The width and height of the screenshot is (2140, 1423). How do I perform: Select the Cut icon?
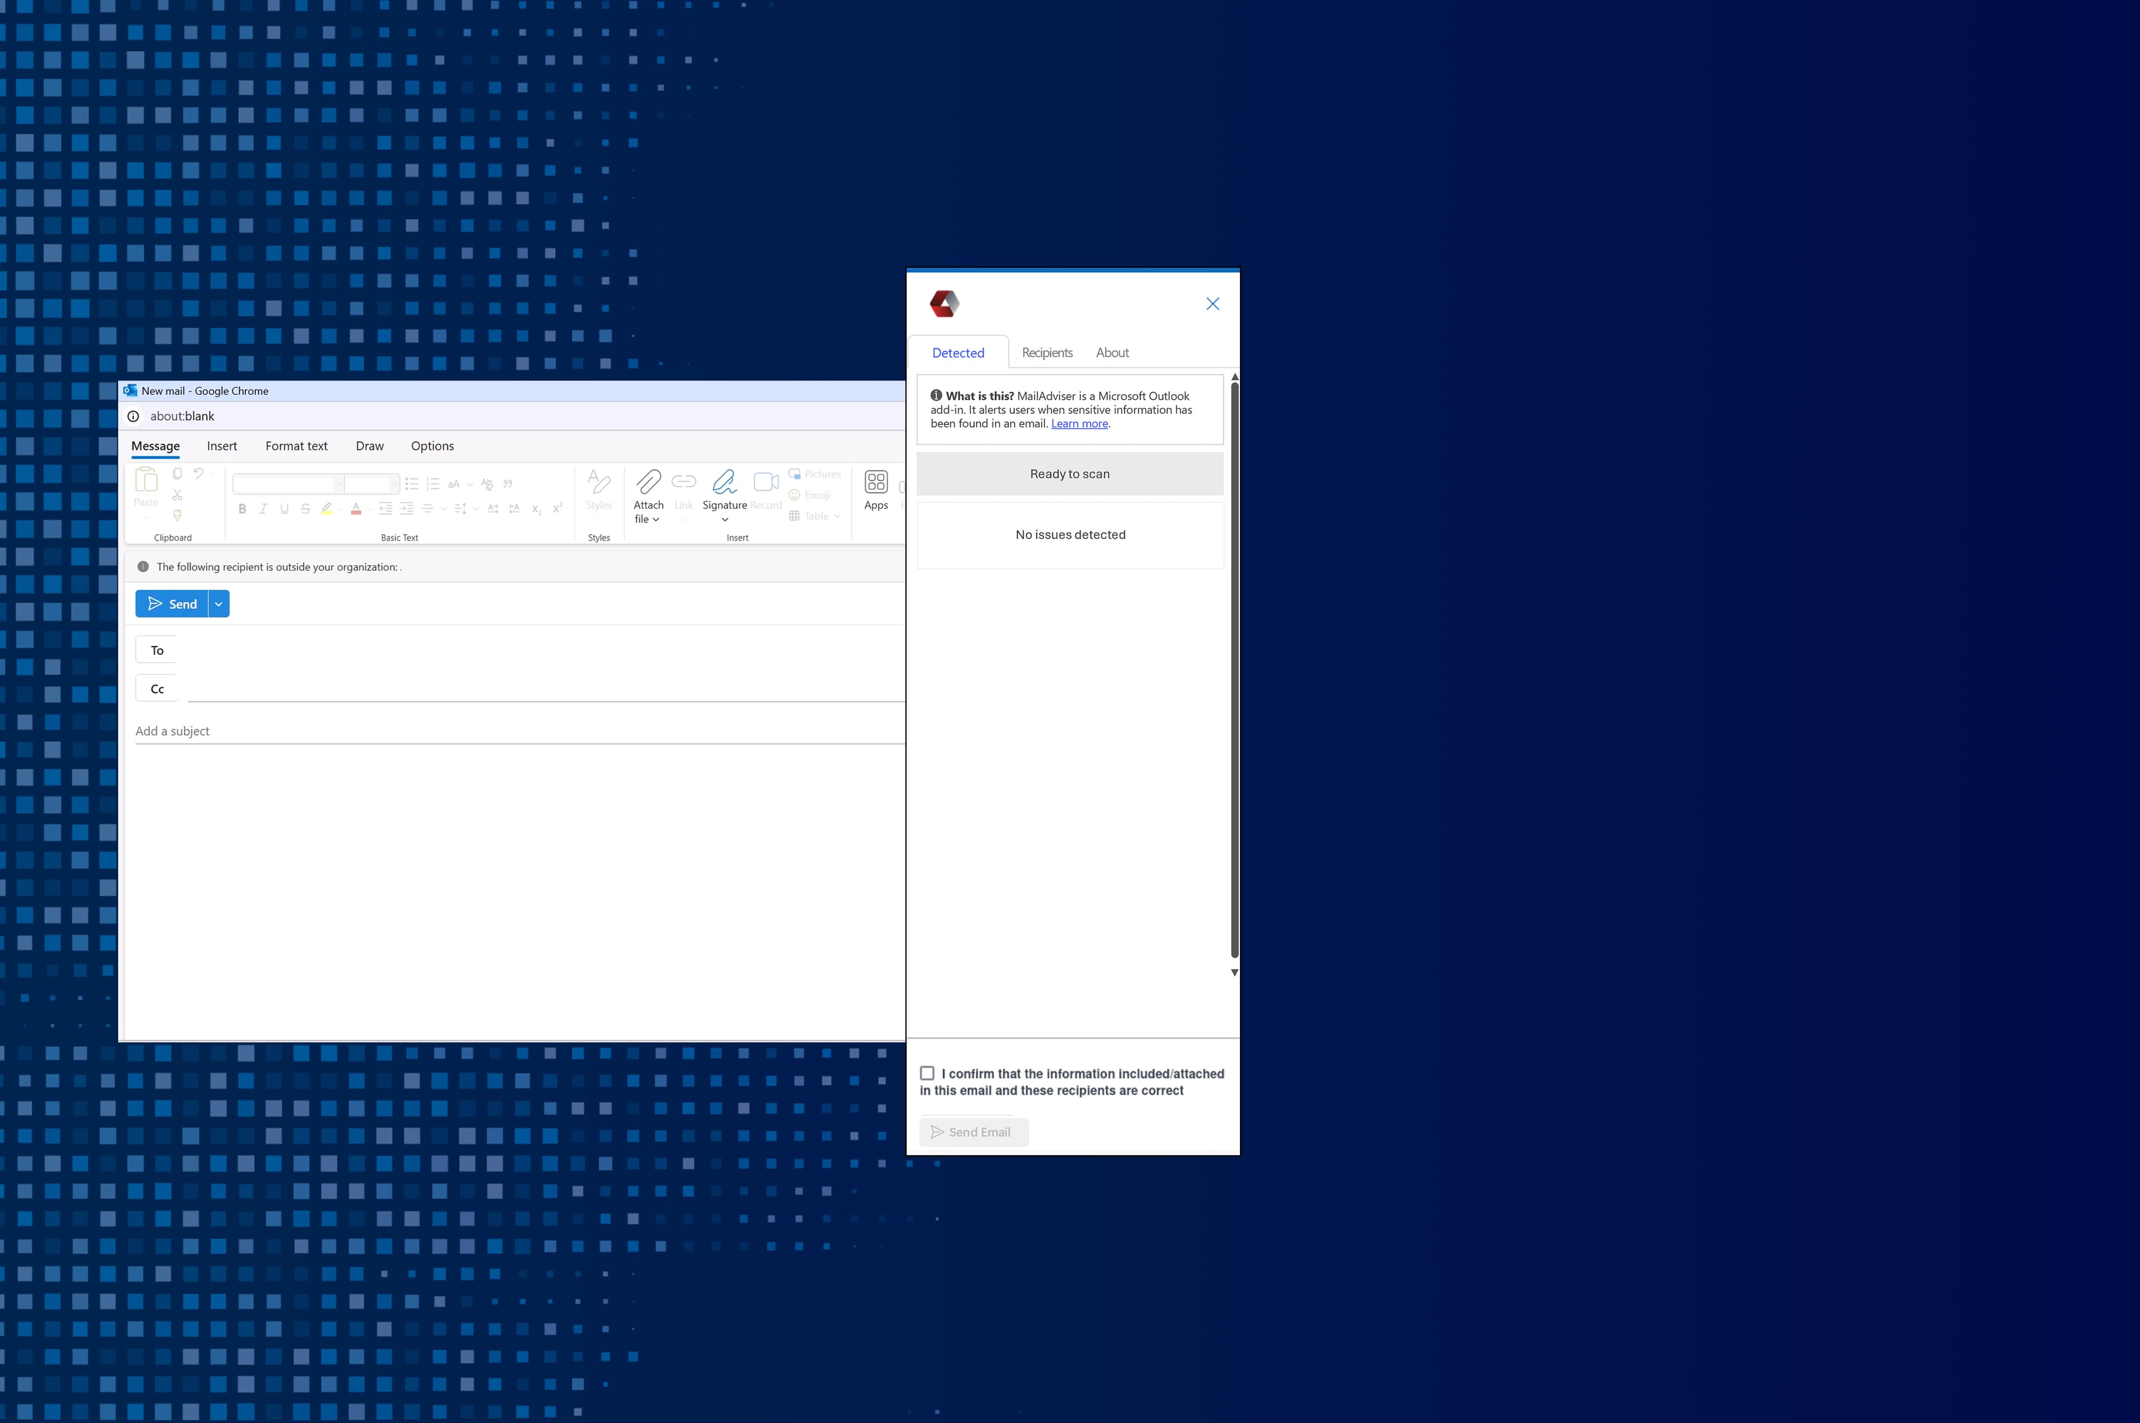(178, 495)
